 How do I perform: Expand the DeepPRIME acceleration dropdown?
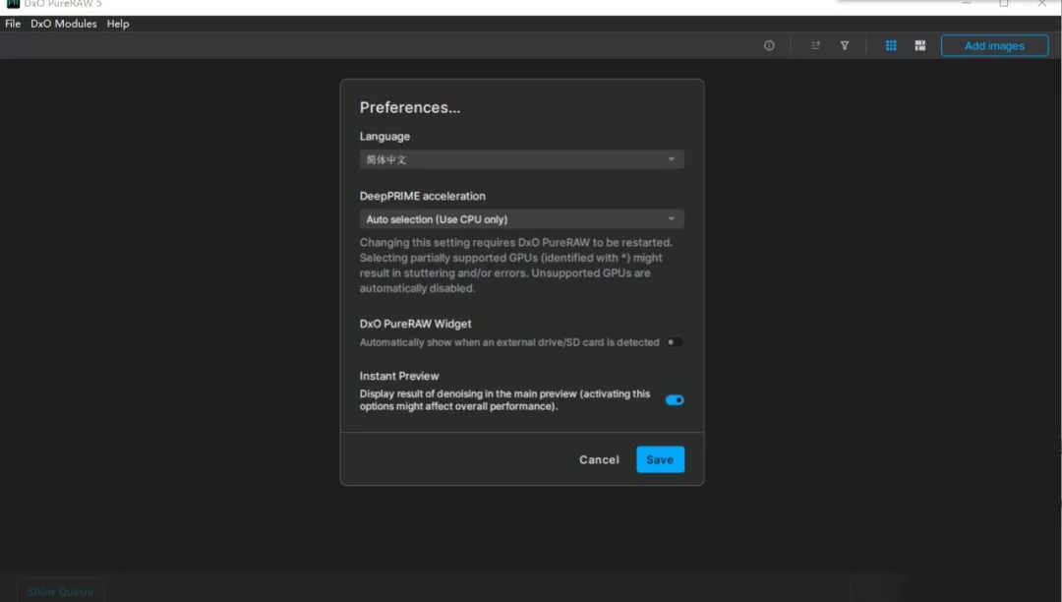pos(521,219)
